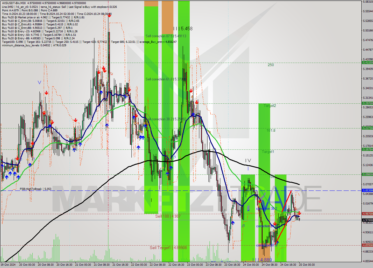This screenshot has width=373, height=268.
Task: Click the AXSUSDT-Bin,M30 symbol title line
Action: tap(44, 3)
